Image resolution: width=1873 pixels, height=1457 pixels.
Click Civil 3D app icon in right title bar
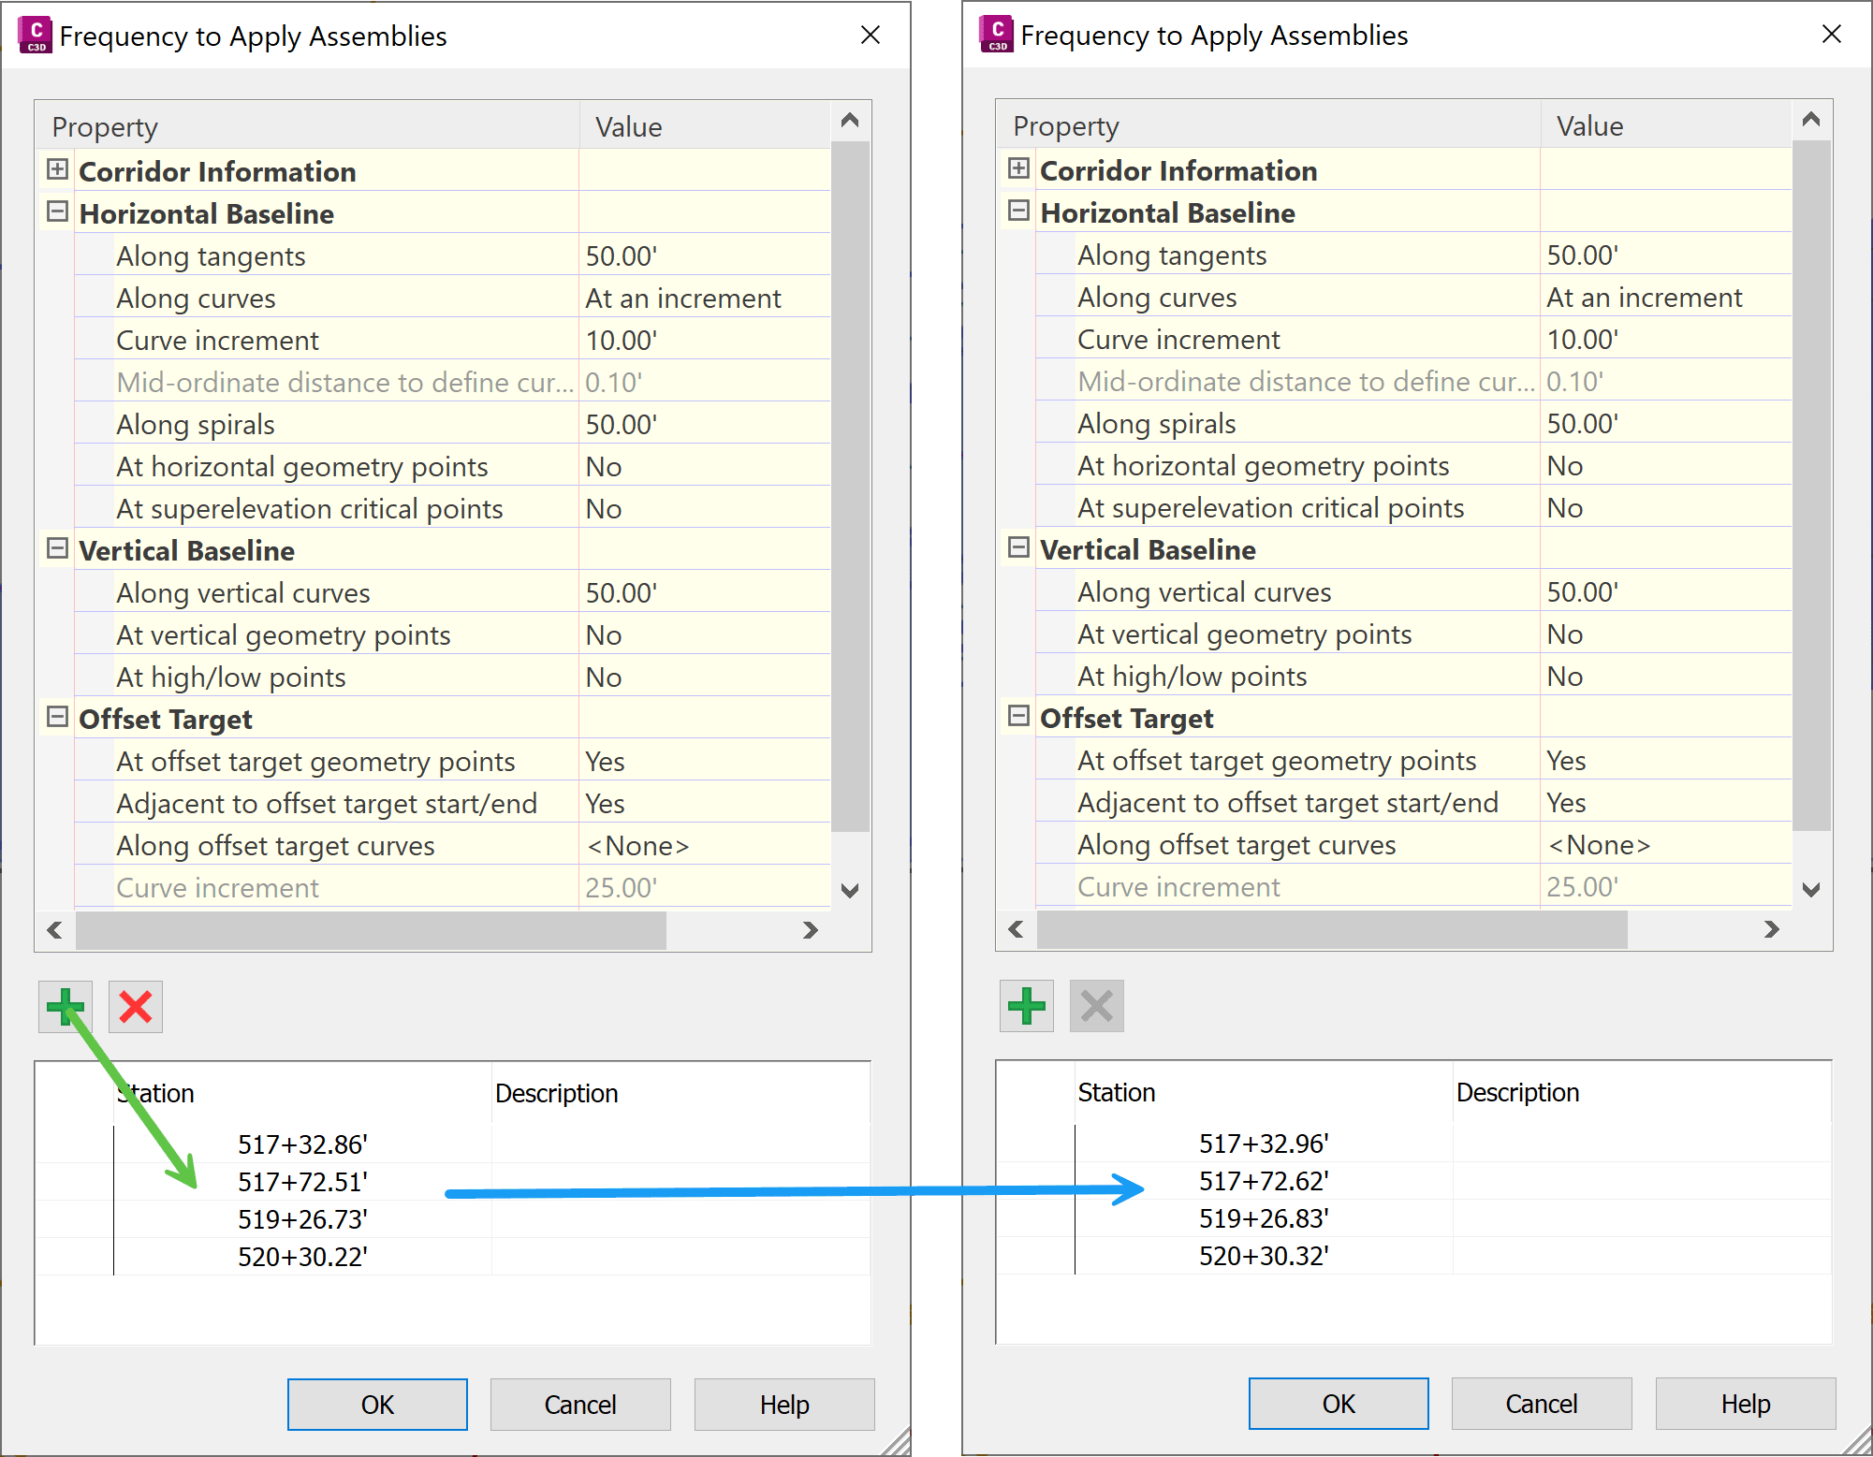996,35
